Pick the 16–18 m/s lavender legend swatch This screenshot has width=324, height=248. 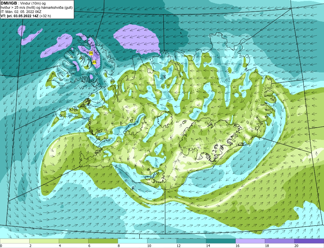[x=250, y=241]
